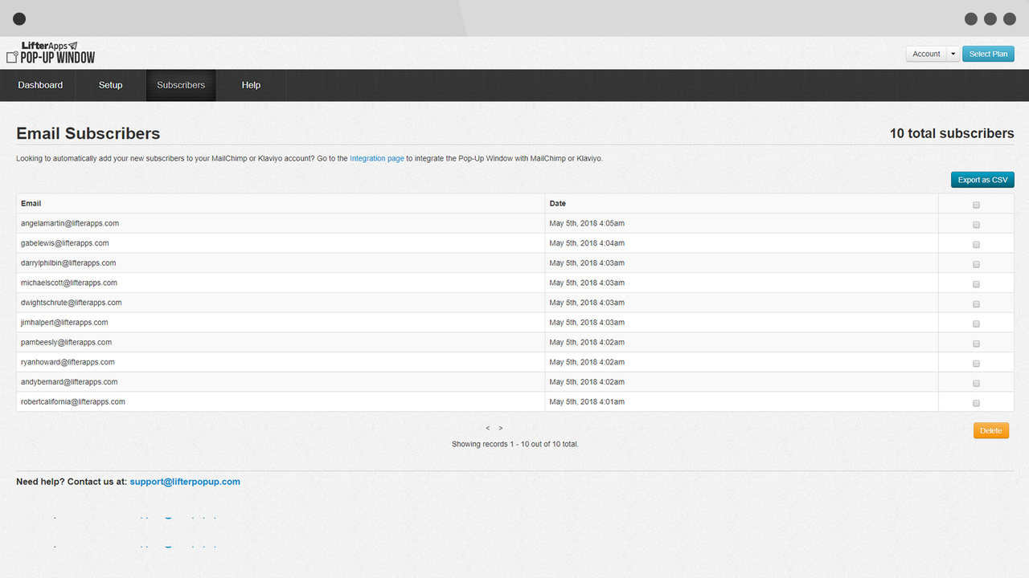Select the michaelscott@lifterapps.com row checkbox
The width and height of the screenshot is (1029, 578).
(x=976, y=284)
